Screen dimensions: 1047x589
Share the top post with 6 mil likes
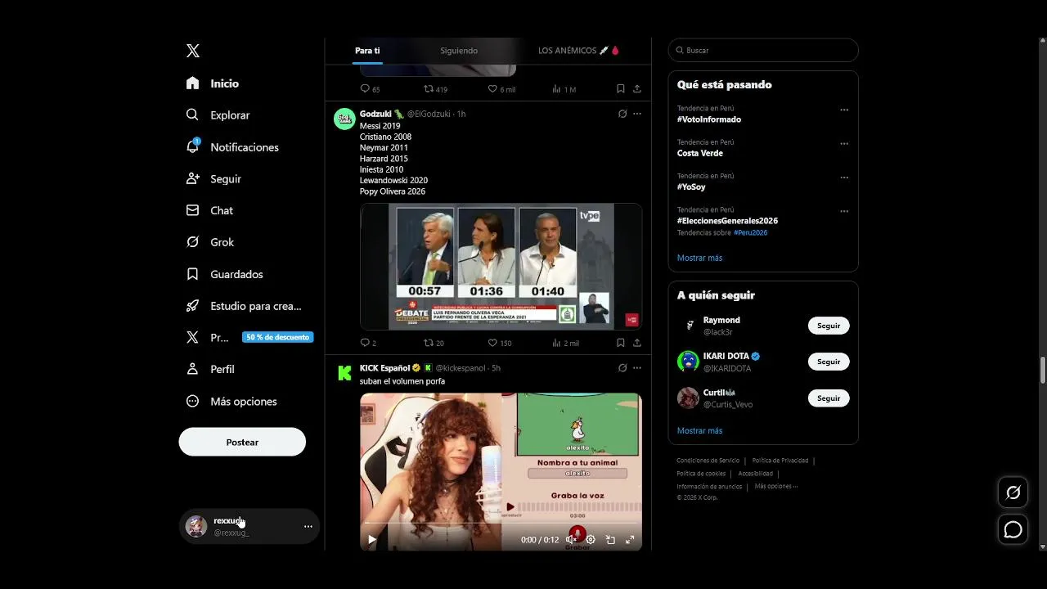(x=636, y=89)
